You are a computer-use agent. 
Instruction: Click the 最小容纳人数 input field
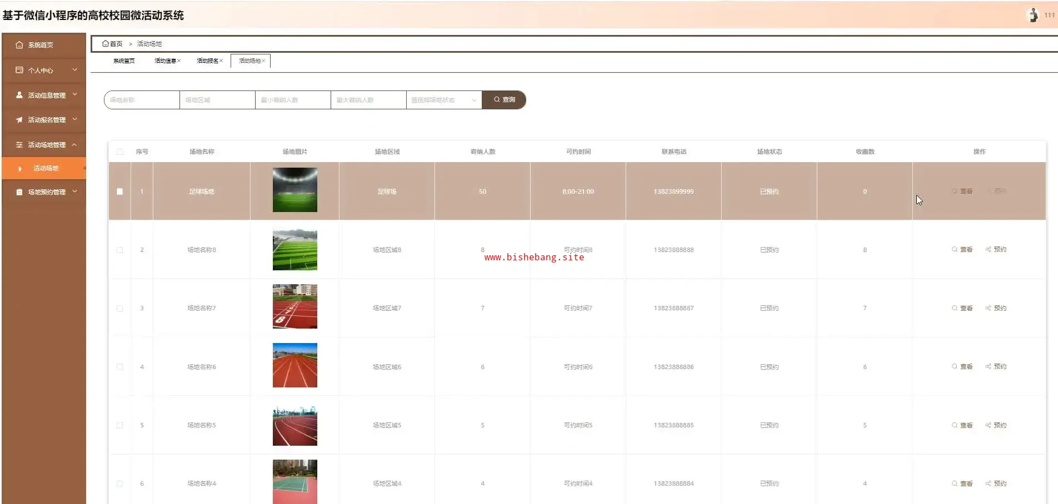click(293, 100)
